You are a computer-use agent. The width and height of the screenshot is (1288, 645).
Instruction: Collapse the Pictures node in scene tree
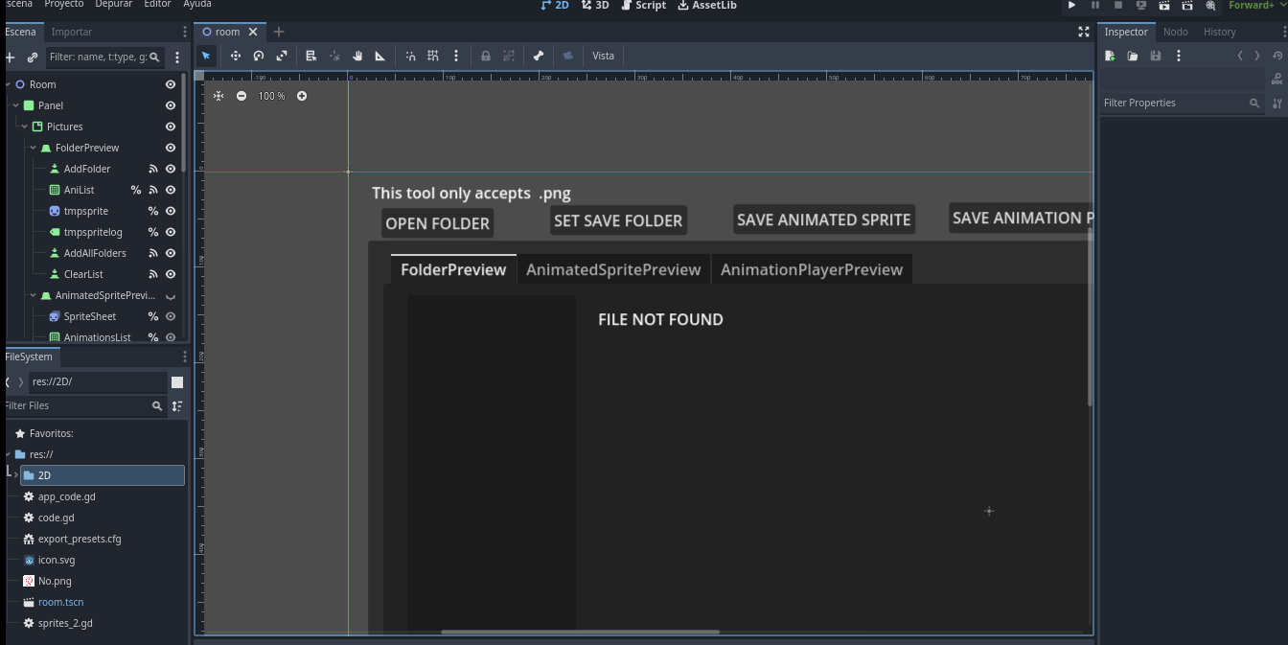coord(25,127)
